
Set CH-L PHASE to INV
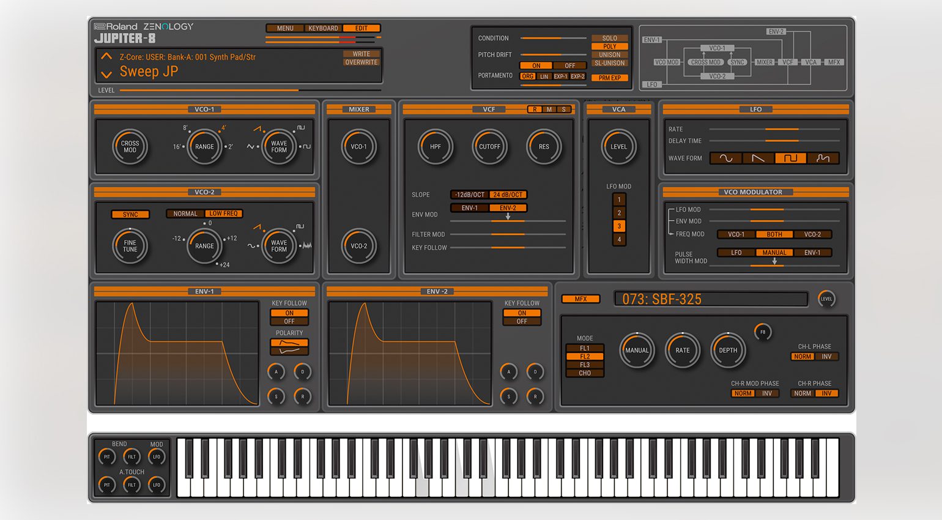827,357
